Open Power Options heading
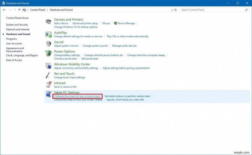This screenshot has height=155, width=252. pyautogui.click(x=65, y=51)
